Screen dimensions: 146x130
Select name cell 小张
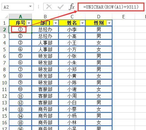72,56
